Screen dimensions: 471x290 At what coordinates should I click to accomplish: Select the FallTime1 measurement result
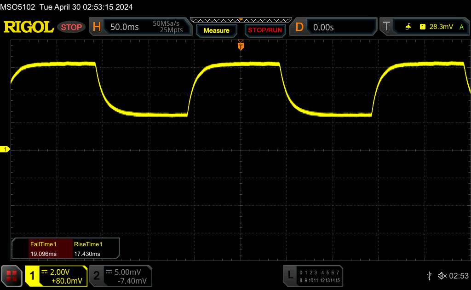(43, 249)
